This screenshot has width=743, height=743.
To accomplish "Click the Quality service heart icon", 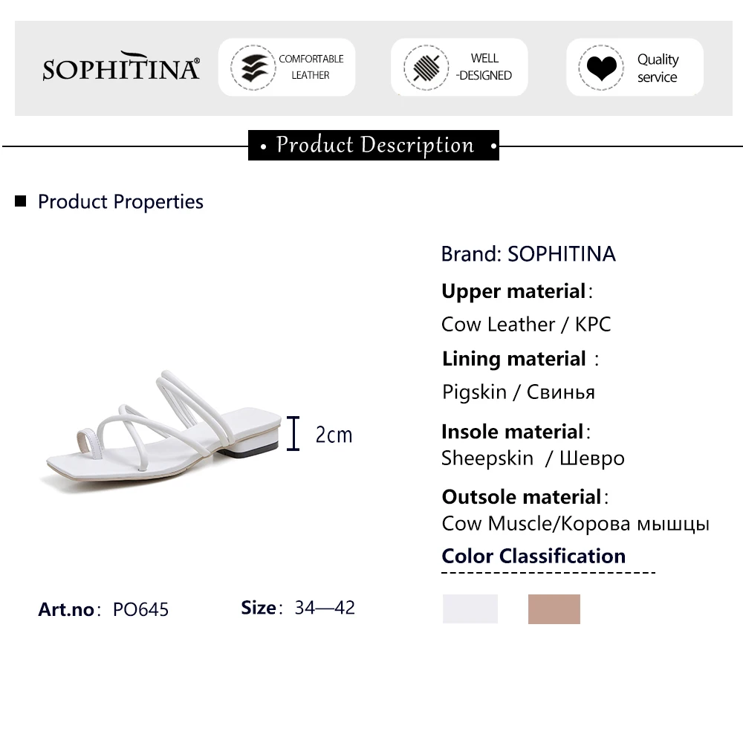I will pos(601,68).
